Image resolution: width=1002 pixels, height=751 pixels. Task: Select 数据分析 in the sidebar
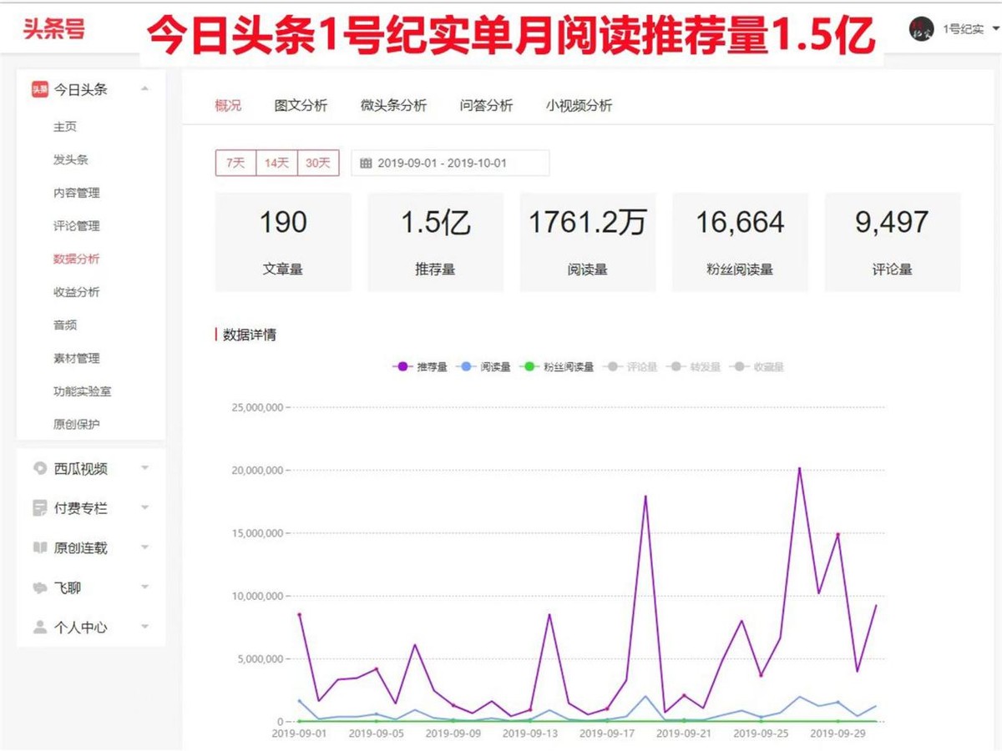click(76, 259)
